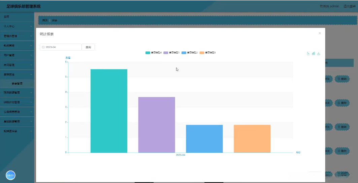Toggle 赛事类型1 purple legend swatch

(166, 53)
